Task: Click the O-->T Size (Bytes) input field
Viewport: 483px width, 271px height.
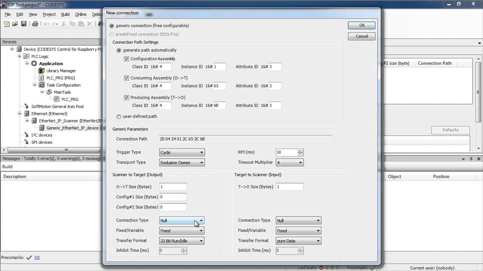Action: coord(173,187)
